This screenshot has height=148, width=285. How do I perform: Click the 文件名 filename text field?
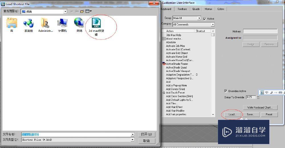[x=76, y=134]
